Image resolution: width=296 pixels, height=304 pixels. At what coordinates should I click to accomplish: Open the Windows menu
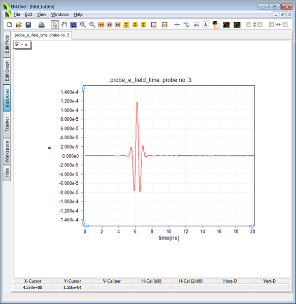[60, 14]
